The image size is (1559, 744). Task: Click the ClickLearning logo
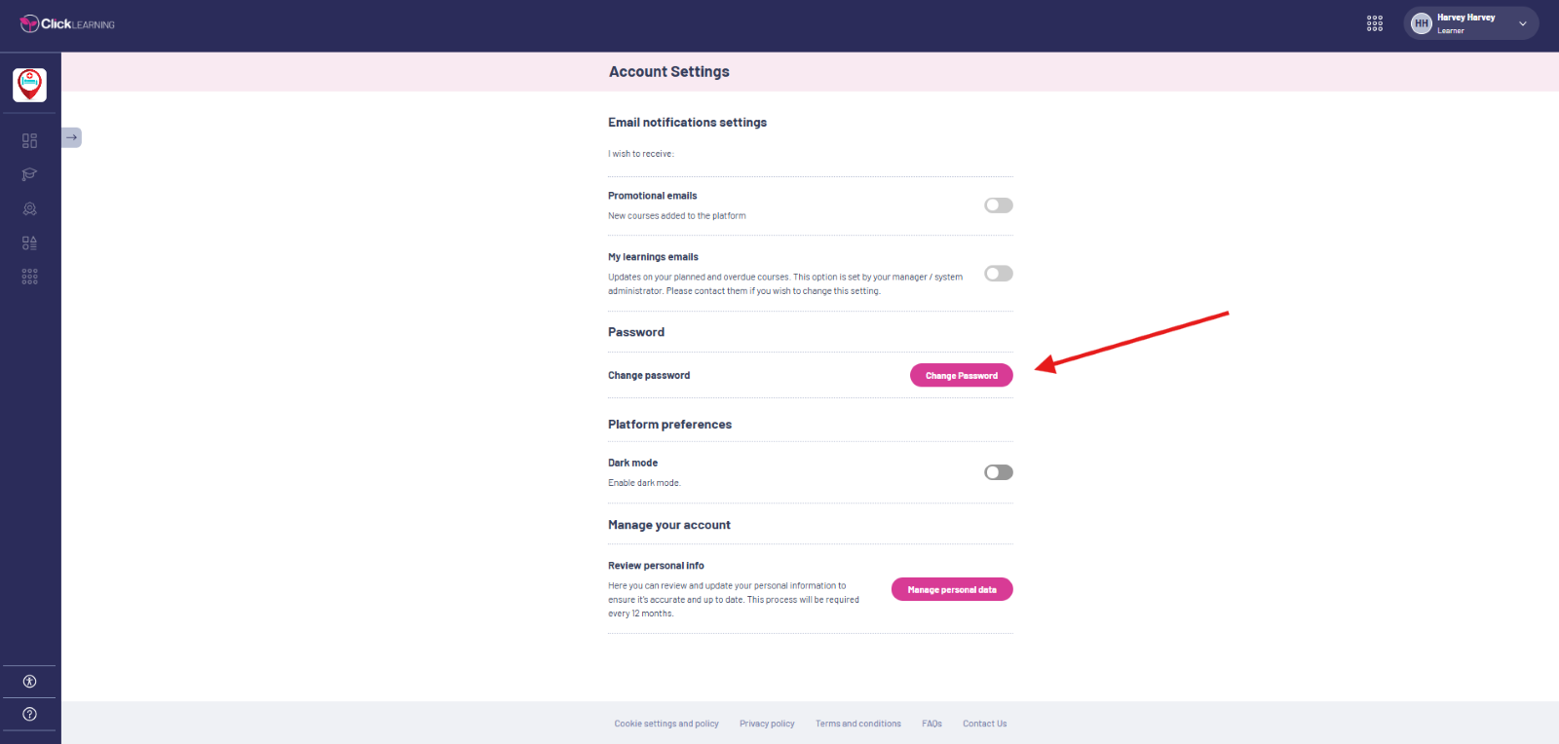pos(67,23)
